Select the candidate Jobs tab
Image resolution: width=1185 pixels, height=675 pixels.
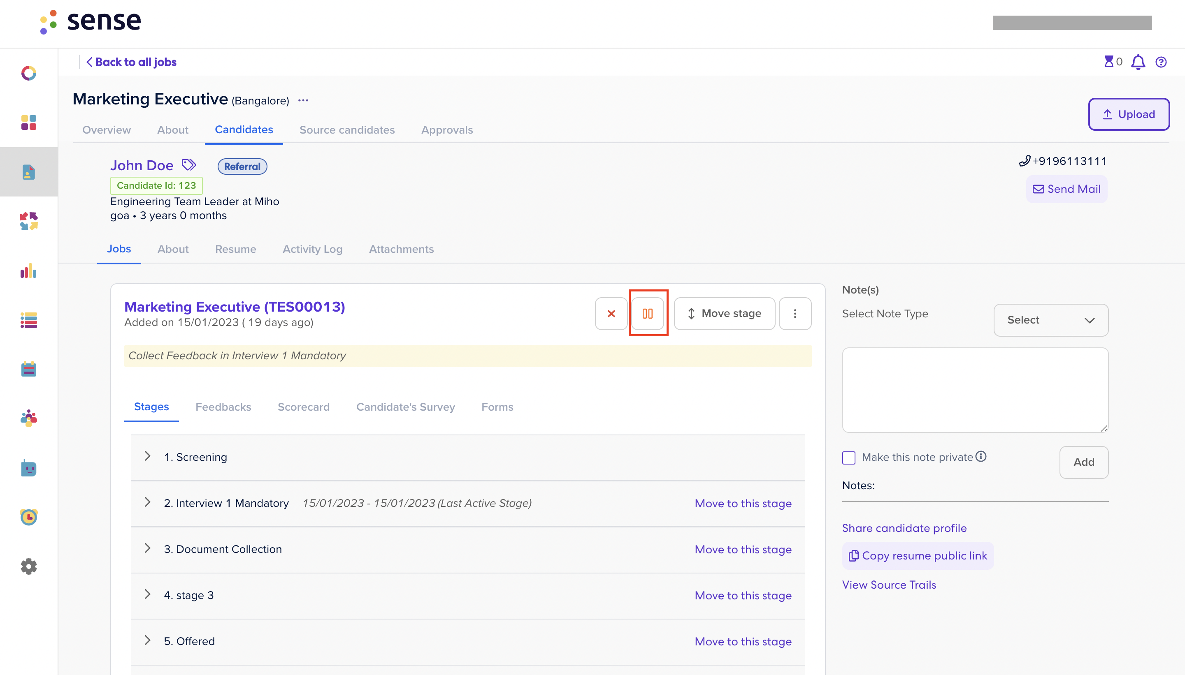119,248
